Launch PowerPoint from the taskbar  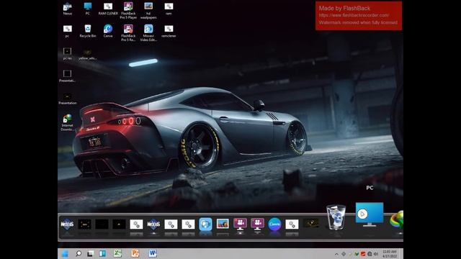coord(135,253)
